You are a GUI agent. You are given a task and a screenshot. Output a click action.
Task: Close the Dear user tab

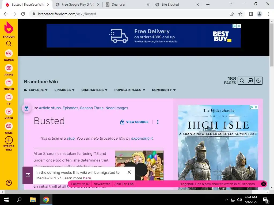coord(148,5)
